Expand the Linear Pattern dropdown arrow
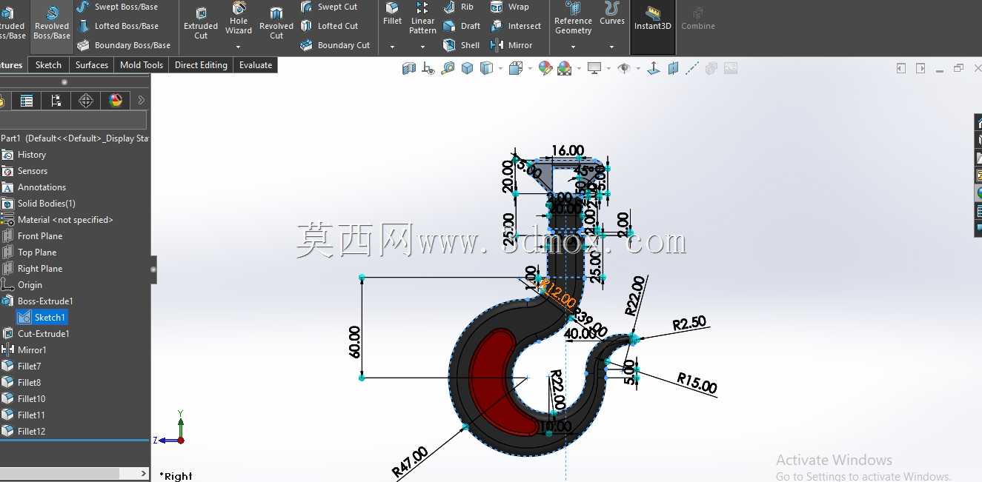982x482 pixels. click(422, 47)
